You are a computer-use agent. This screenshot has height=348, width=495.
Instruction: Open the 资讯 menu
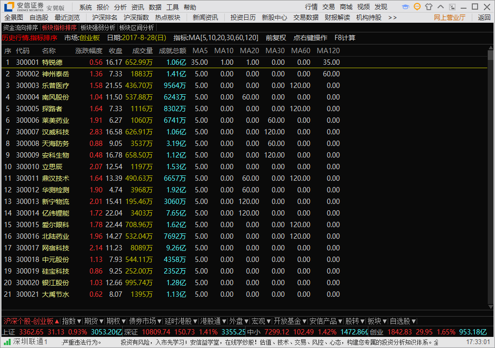138,7
